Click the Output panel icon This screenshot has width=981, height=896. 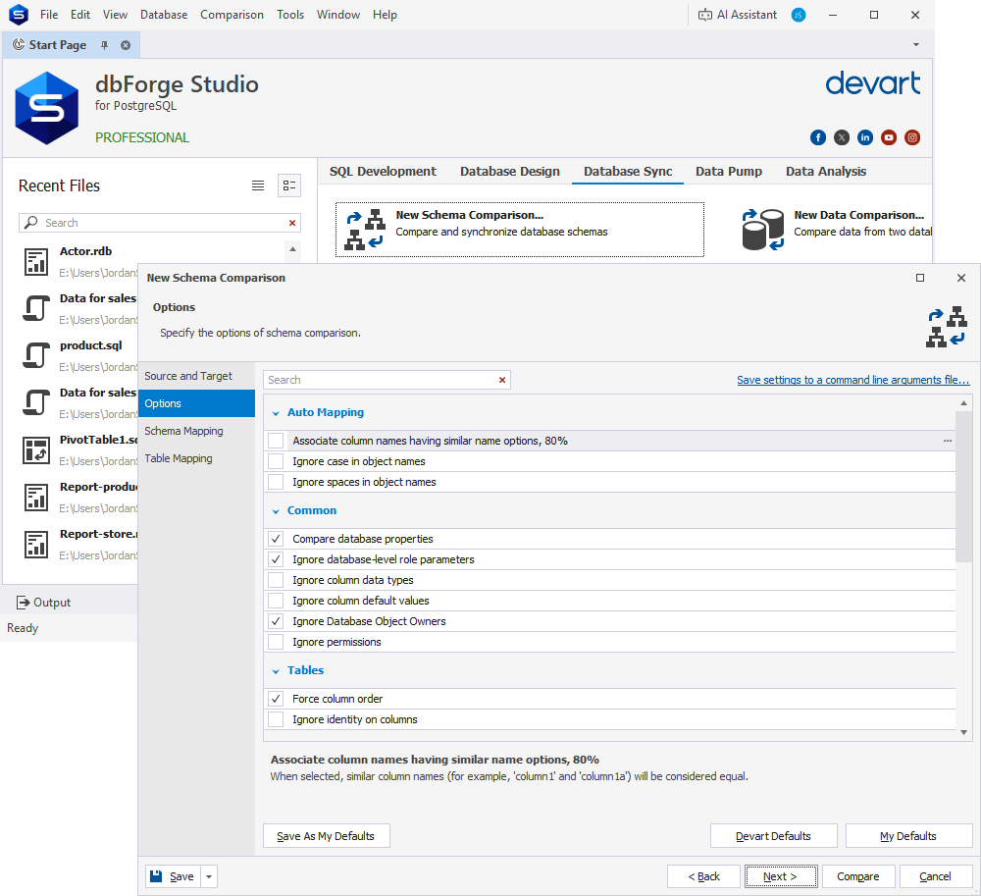click(x=24, y=603)
